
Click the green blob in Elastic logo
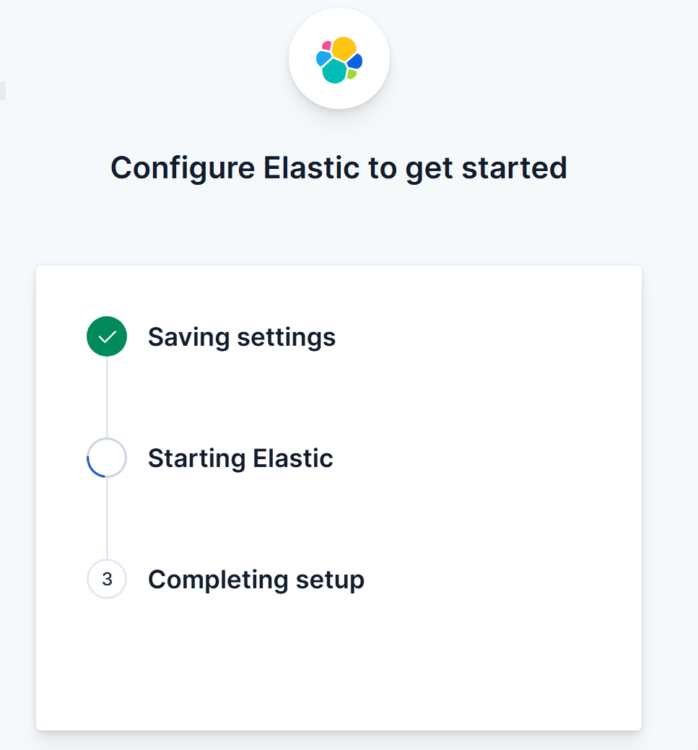[x=352, y=74]
